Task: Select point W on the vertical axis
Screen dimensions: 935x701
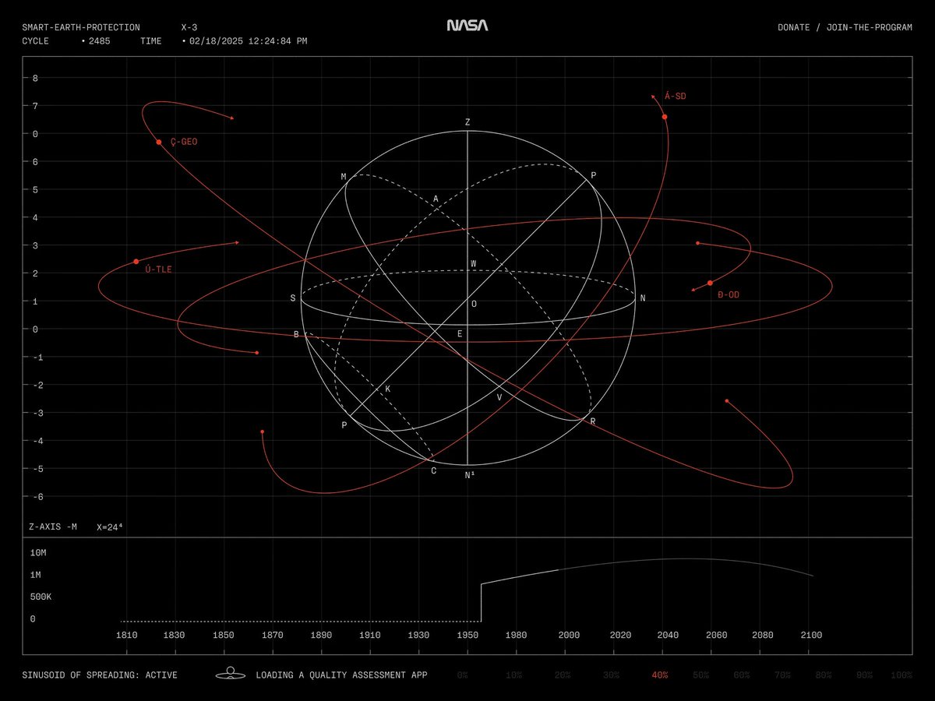Action: [x=473, y=264]
